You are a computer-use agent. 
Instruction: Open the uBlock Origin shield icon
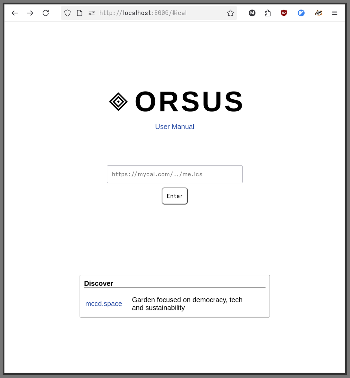click(284, 13)
